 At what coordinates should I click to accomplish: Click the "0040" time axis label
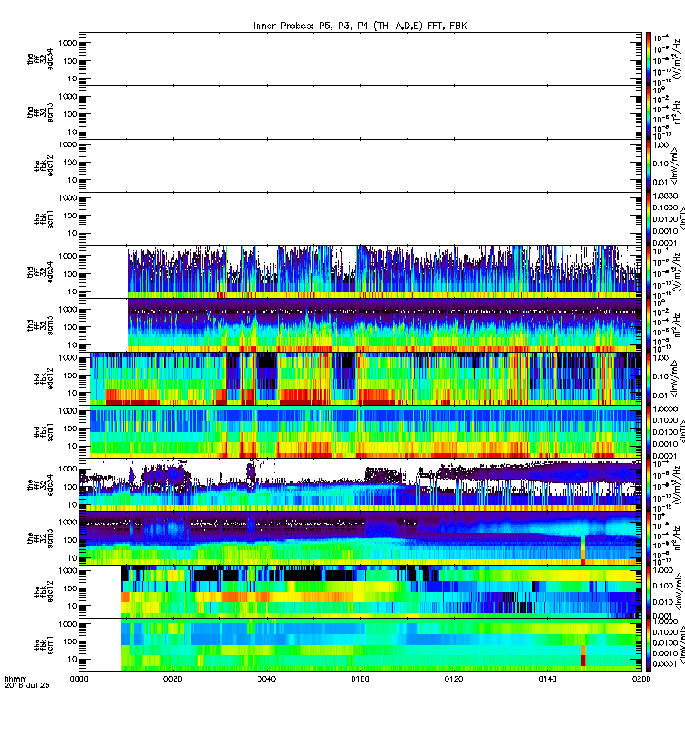coord(266,679)
